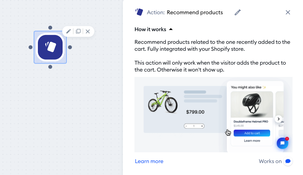Click the bottom connector dot of node
The height and width of the screenshot is (175, 303).
50,67
